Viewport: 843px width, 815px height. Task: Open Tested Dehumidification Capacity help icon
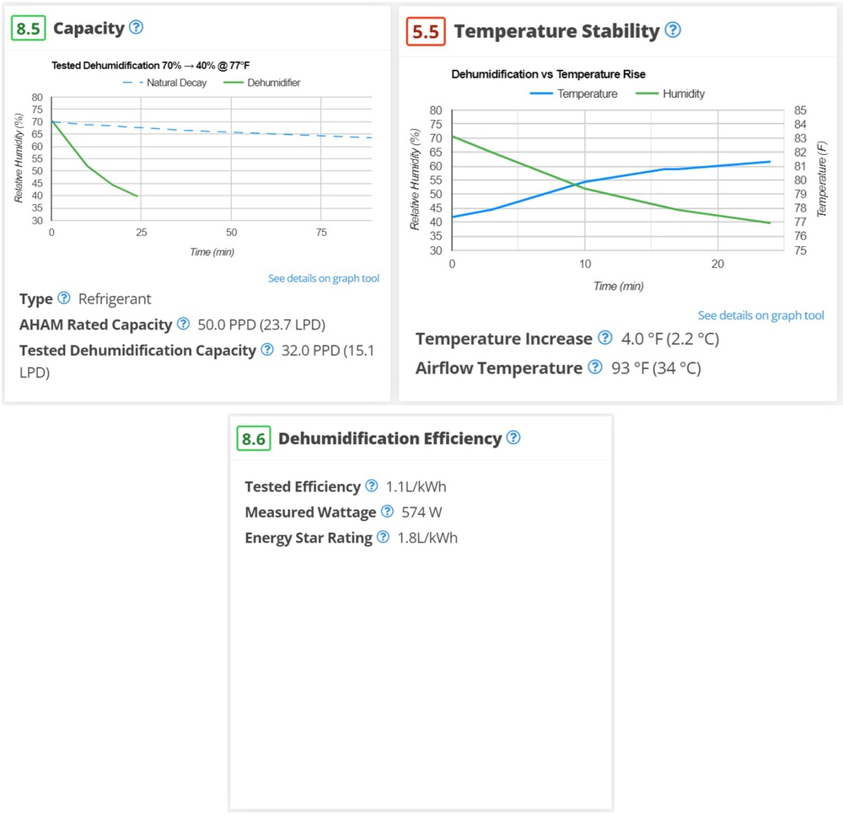click(267, 349)
